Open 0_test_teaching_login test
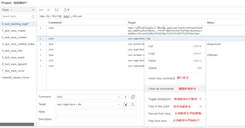The height and width of the screenshot is (128, 245). 18,24
